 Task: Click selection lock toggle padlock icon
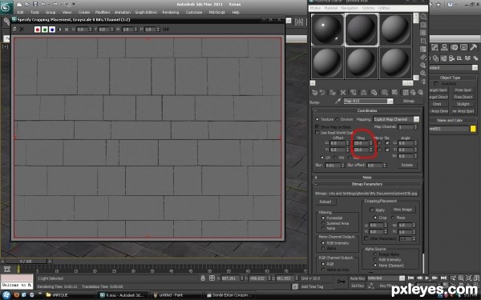click(203, 278)
